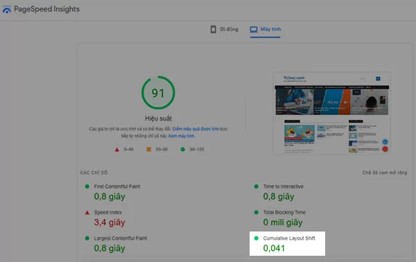
Task: Click the PageSpeed Insights logo icon
Action: tap(7, 9)
